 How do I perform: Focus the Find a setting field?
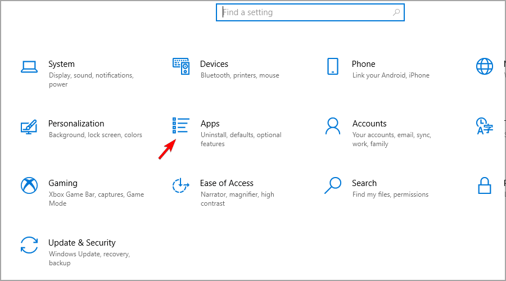tap(310, 12)
